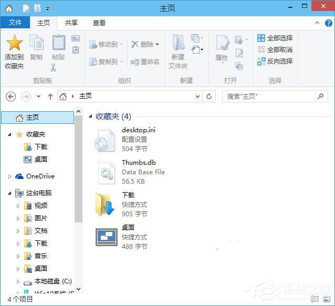The width and height of the screenshot is (335, 306).
Task: Click the Properties (属性) icon
Action: click(x=223, y=43)
